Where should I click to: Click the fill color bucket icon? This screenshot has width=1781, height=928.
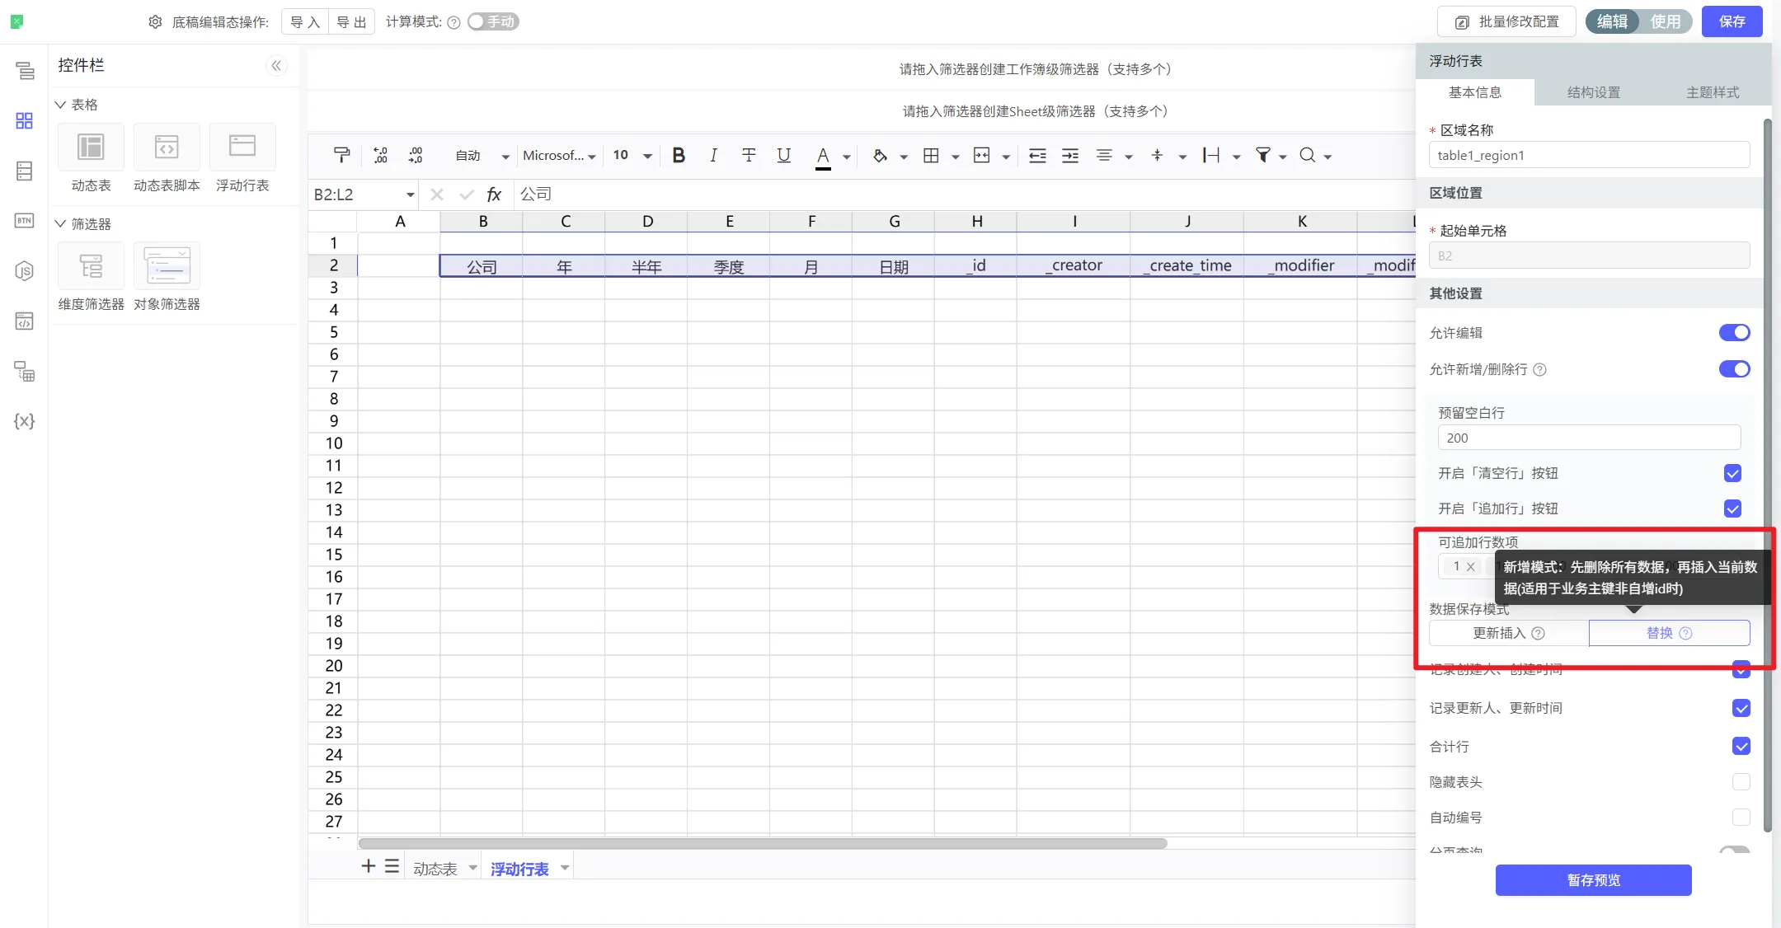(880, 155)
